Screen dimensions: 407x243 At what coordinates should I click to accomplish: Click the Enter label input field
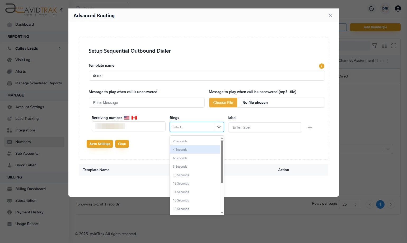click(x=265, y=127)
